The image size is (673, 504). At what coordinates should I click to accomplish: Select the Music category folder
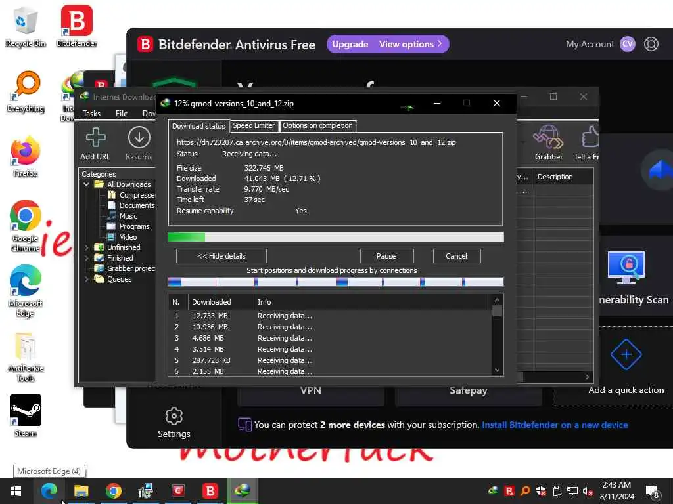coord(123,216)
